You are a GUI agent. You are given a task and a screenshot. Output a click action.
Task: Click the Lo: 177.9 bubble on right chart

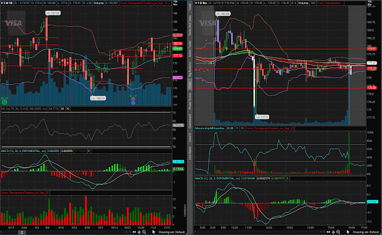click(x=262, y=117)
